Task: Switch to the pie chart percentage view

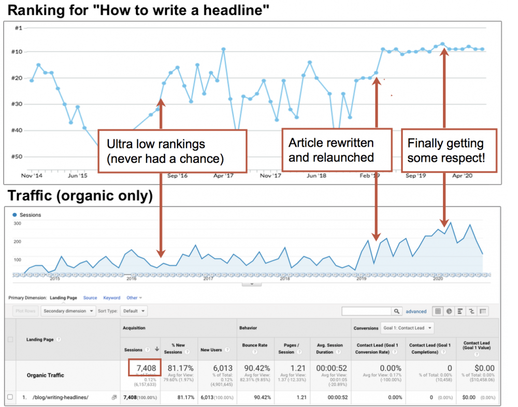Action: coord(449,312)
